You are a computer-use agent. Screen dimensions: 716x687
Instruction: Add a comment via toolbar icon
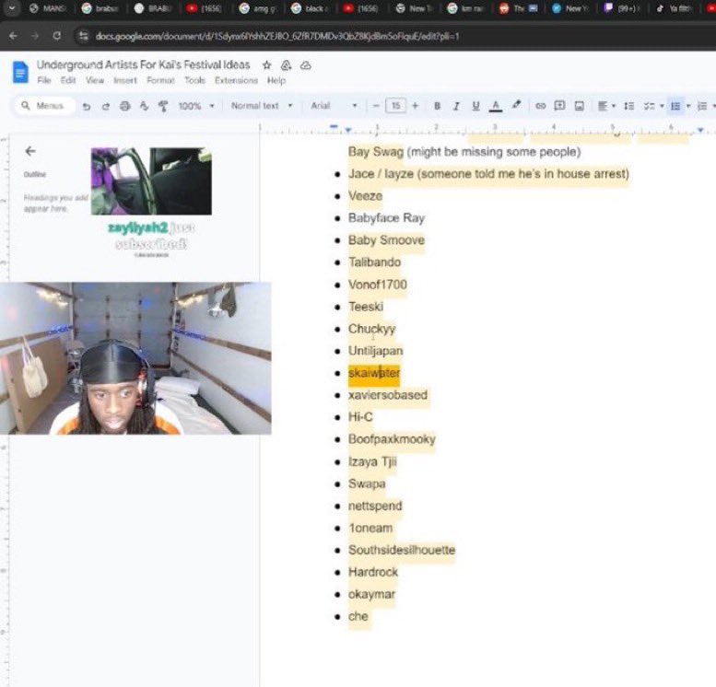559,106
